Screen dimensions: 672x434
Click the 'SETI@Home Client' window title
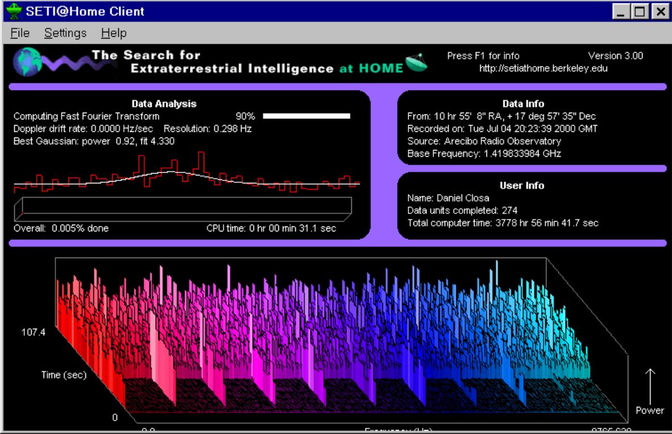pos(85,11)
